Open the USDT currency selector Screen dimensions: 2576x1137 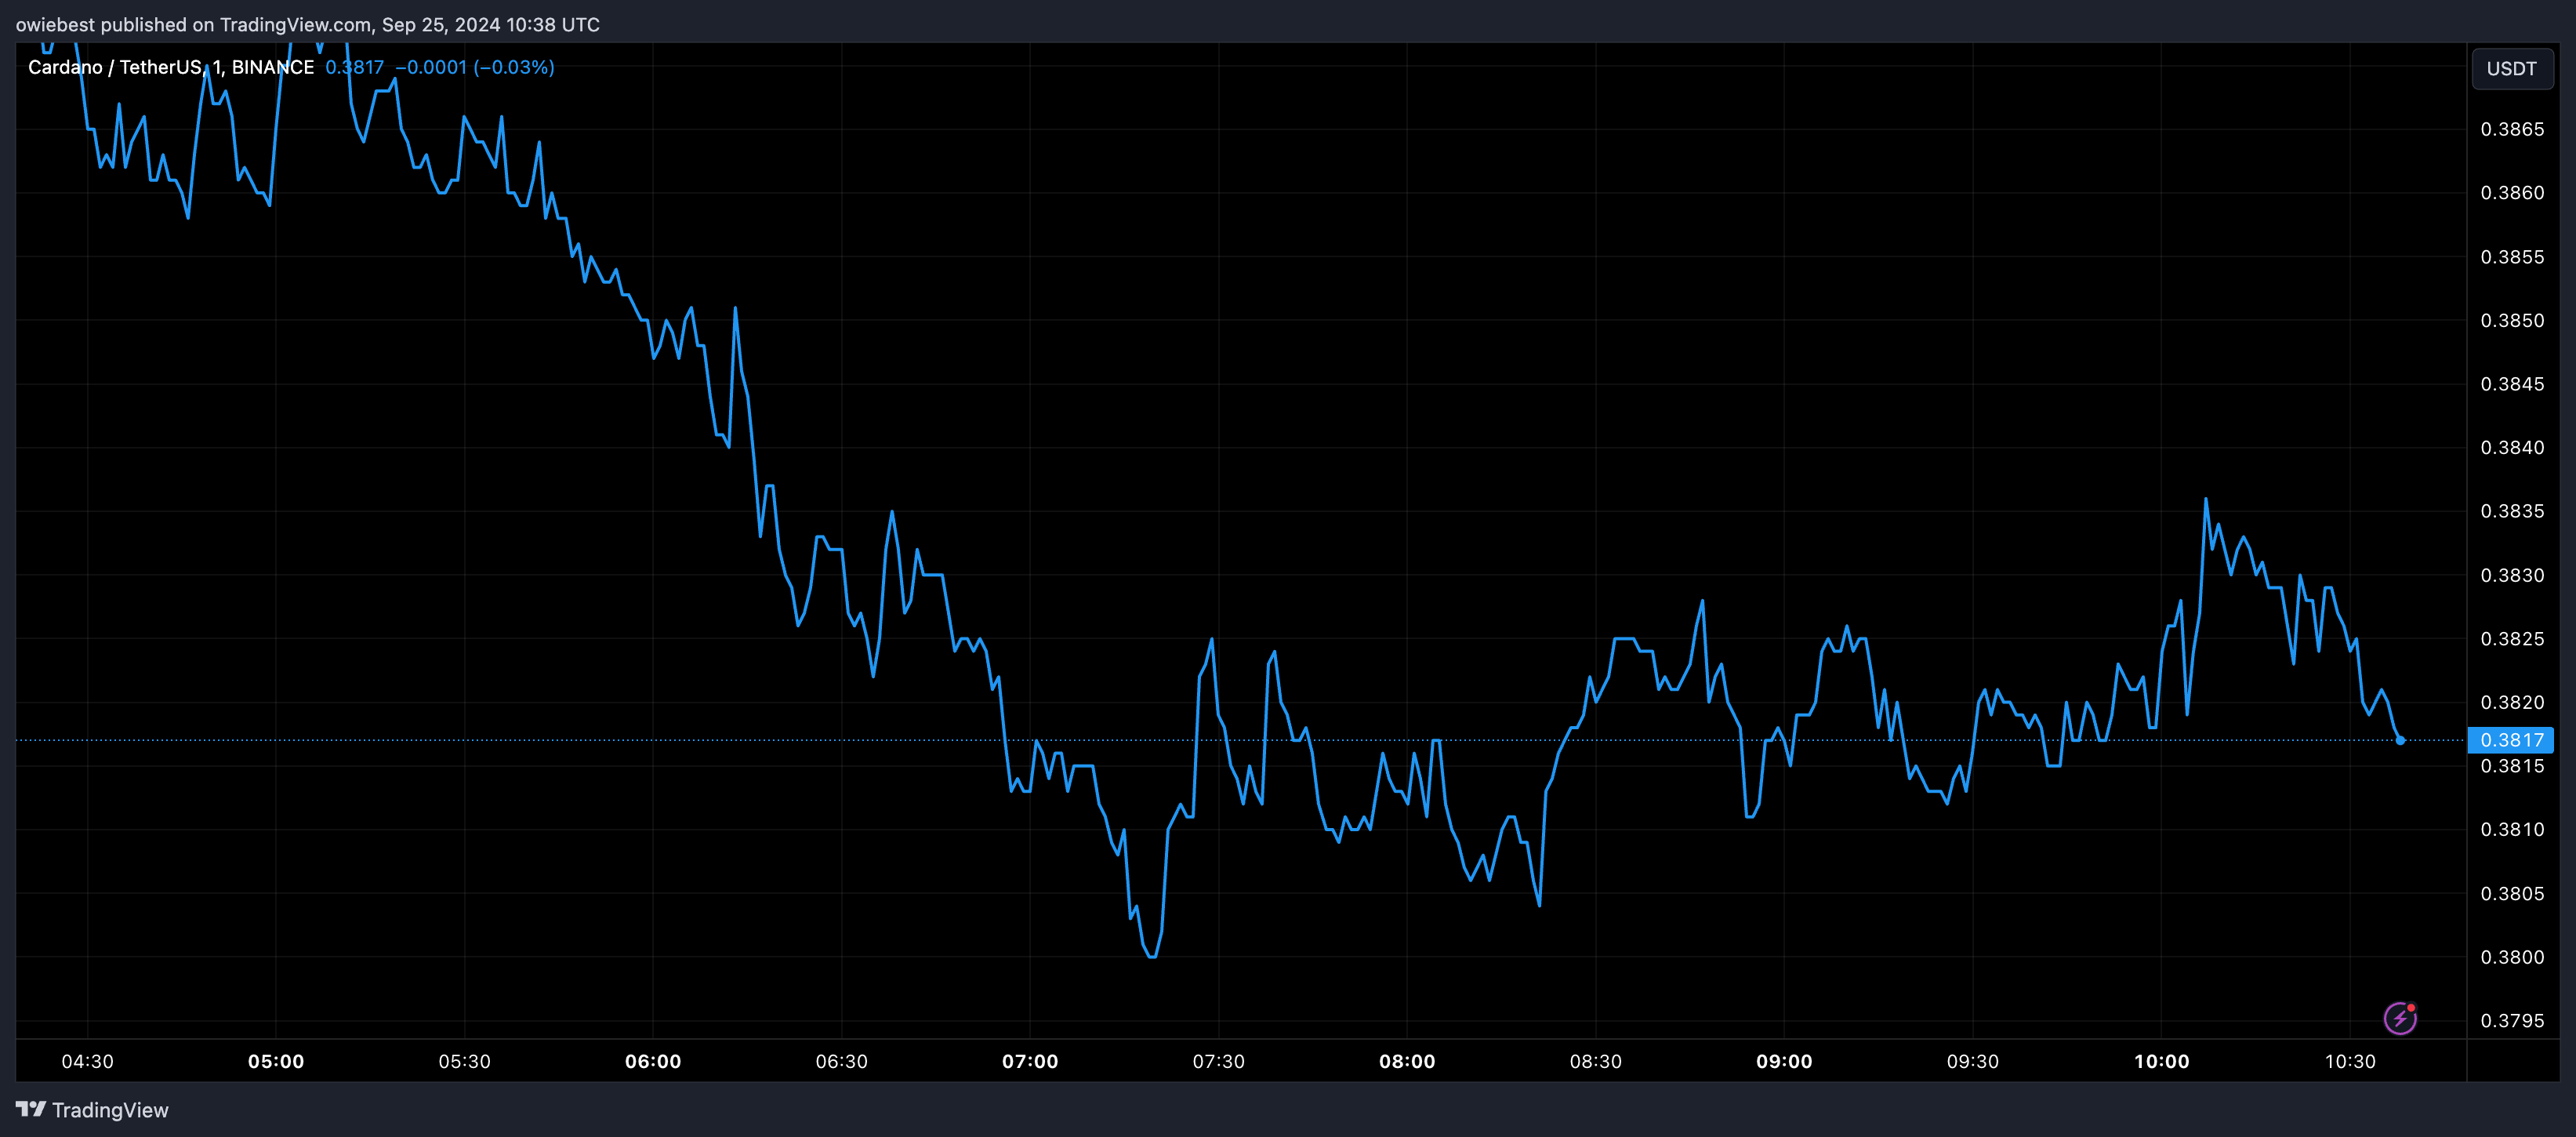pyautogui.click(x=2511, y=69)
